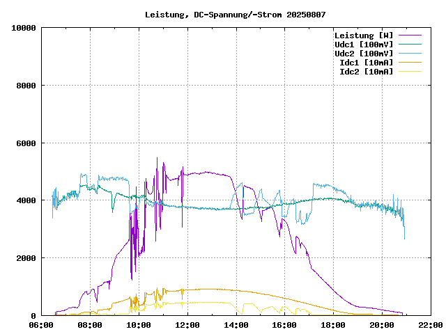Click the x-axis time label 16:00
Image resolution: width=446 pixels, height=334 pixels.
tap(284, 325)
